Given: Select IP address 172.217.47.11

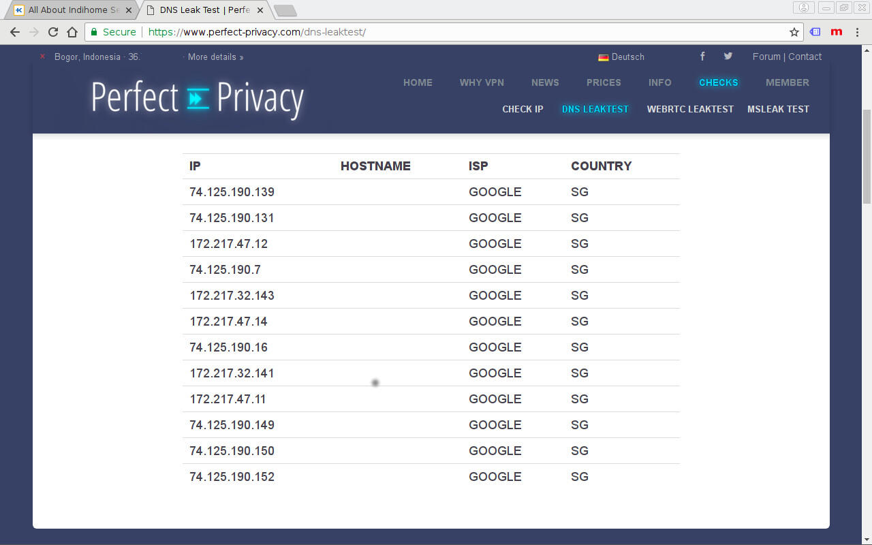Looking at the screenshot, I should pyautogui.click(x=228, y=399).
